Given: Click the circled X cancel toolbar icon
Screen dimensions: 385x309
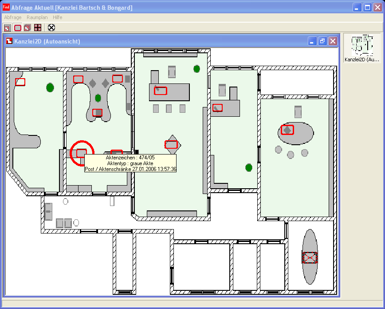Looking at the screenshot, I should click(x=51, y=28).
